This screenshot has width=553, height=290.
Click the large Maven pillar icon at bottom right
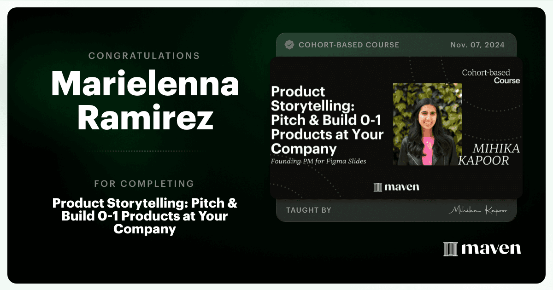tap(450, 249)
